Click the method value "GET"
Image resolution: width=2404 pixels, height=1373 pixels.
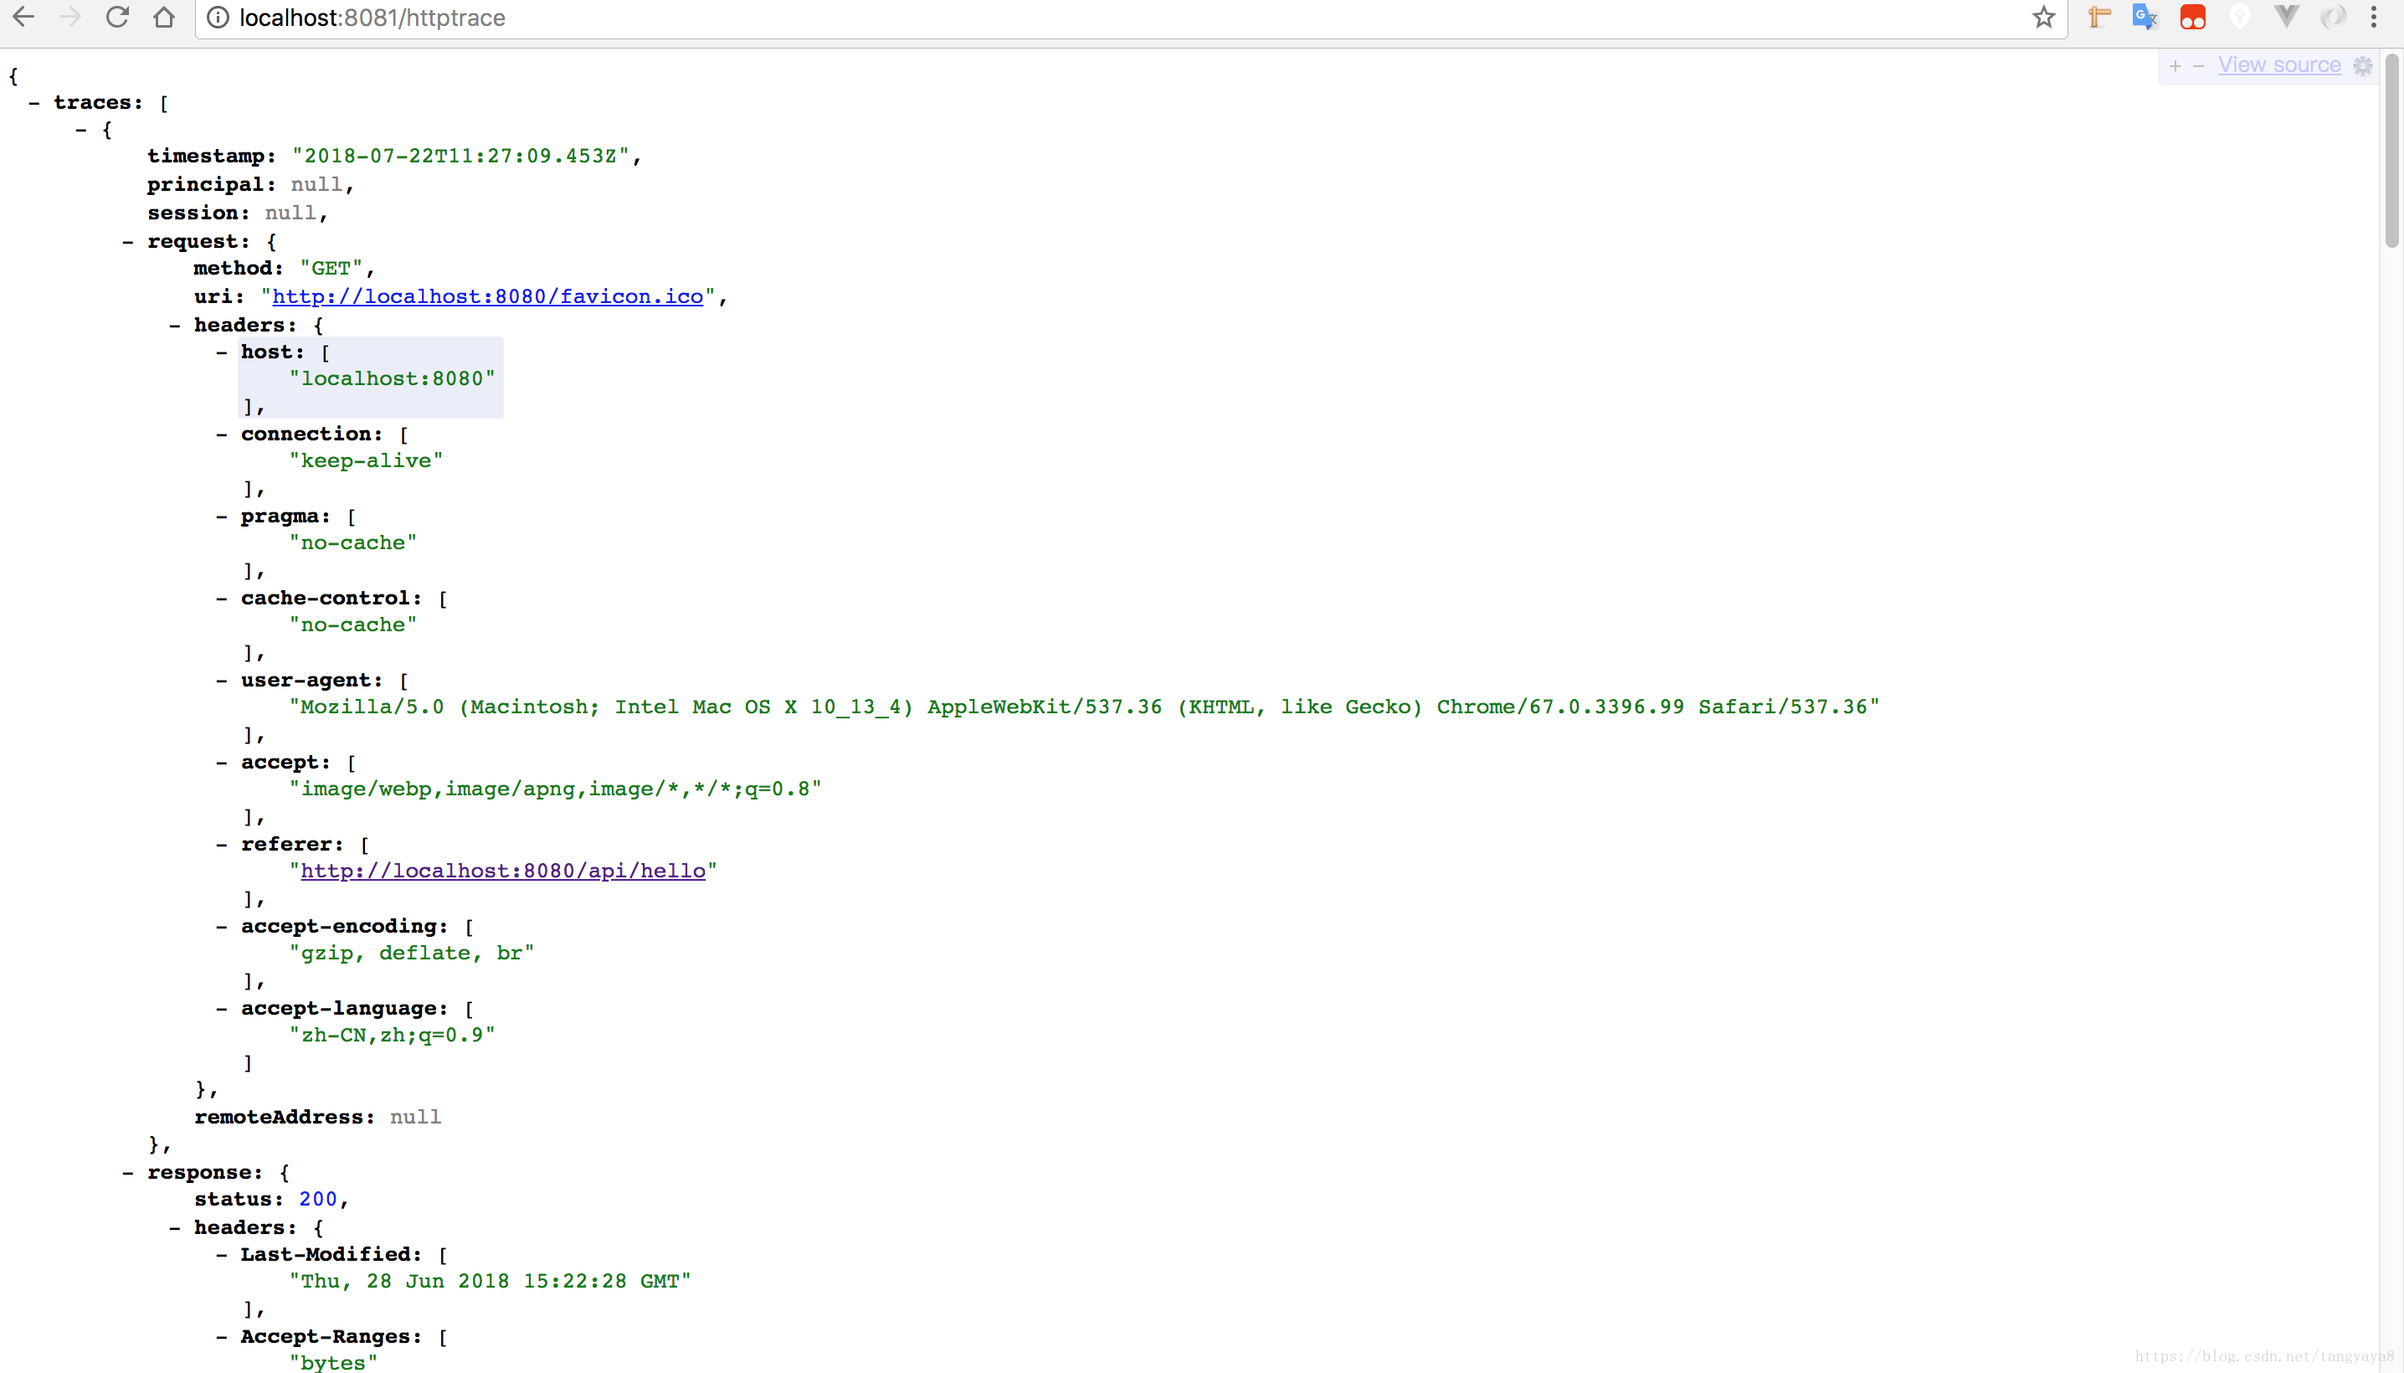pyautogui.click(x=331, y=268)
